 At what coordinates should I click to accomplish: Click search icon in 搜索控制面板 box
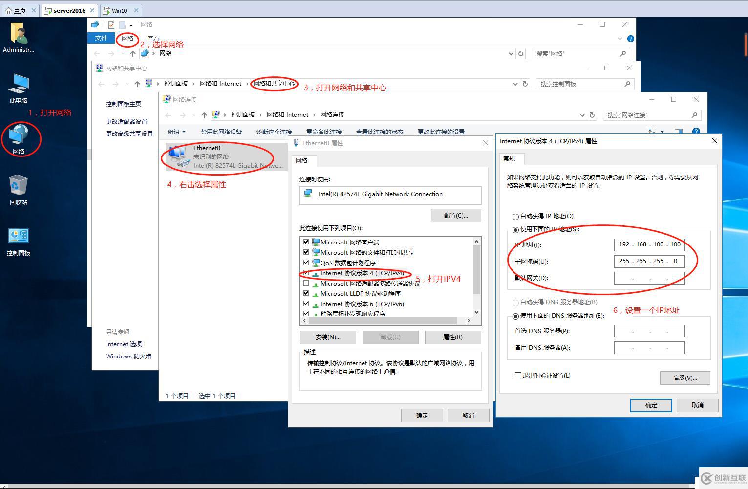click(x=627, y=84)
